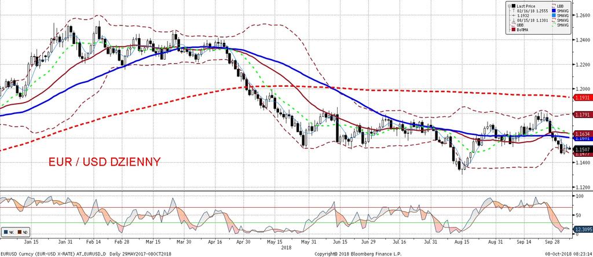
Task: Click the light blue SMAVG legend swatch
Action: pyautogui.click(x=554, y=15)
